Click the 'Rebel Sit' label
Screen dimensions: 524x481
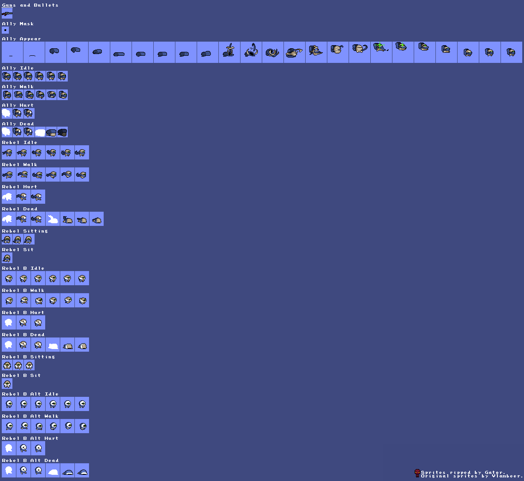[x=18, y=250]
